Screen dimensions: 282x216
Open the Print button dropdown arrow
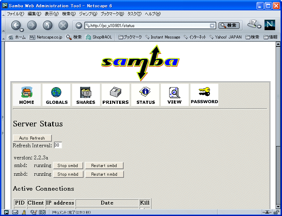click(259, 26)
